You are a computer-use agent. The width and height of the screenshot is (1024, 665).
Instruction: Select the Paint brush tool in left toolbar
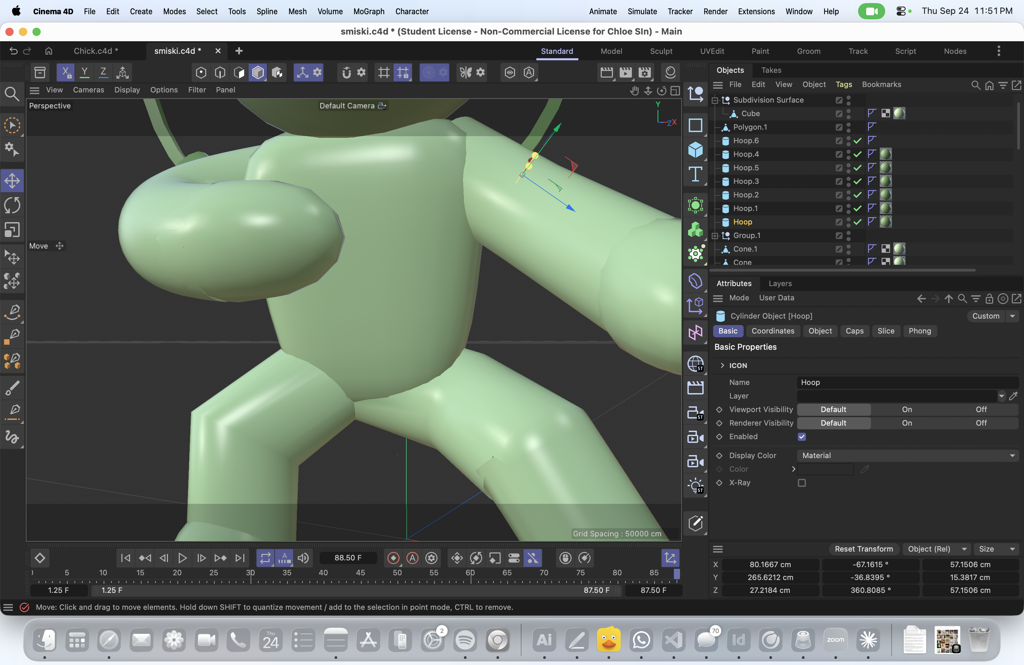[12, 388]
